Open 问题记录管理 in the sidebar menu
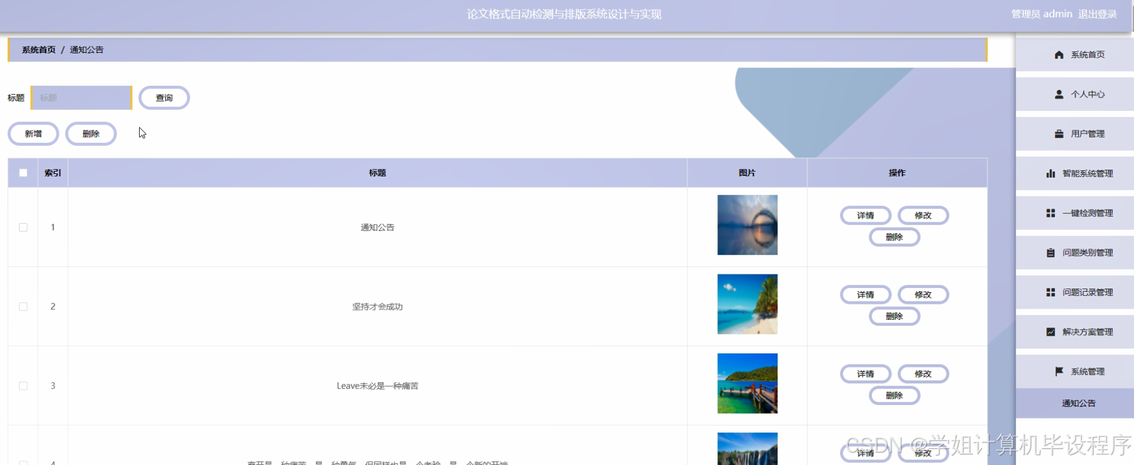Viewport: 1134px width, 465px height. point(1075,292)
